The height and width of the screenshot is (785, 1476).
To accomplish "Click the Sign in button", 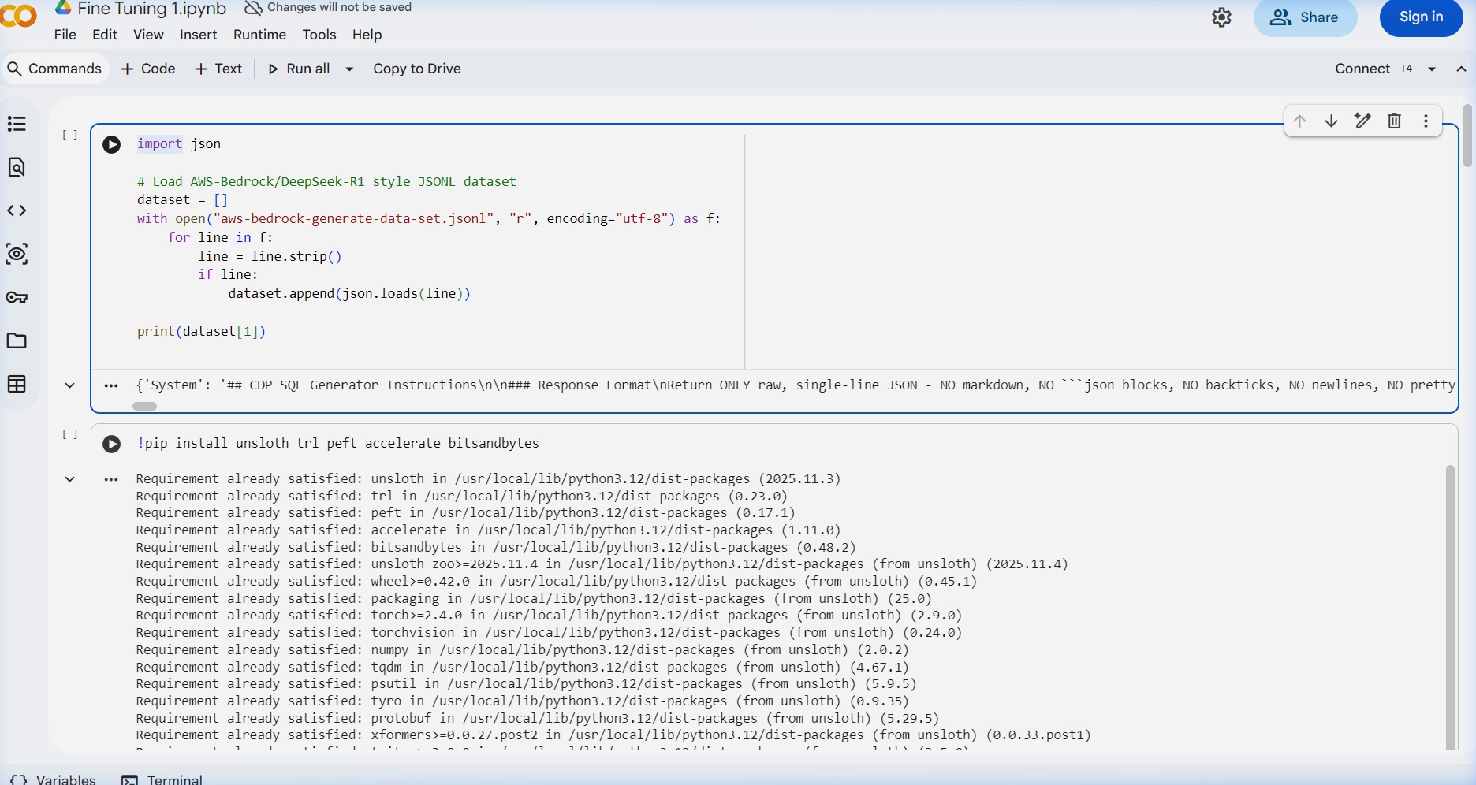I will (1421, 17).
